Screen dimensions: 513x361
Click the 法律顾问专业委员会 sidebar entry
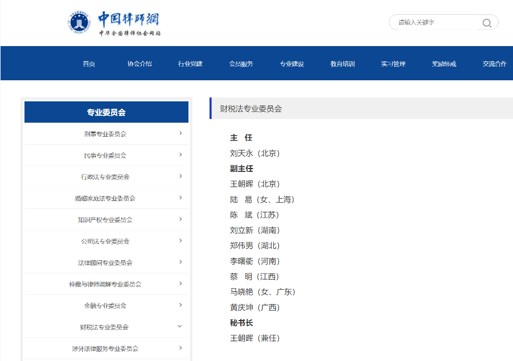[x=105, y=262]
